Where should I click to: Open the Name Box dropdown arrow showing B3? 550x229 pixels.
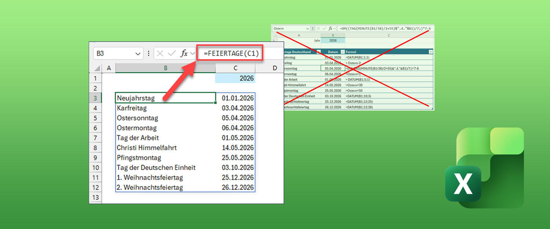[x=138, y=54]
